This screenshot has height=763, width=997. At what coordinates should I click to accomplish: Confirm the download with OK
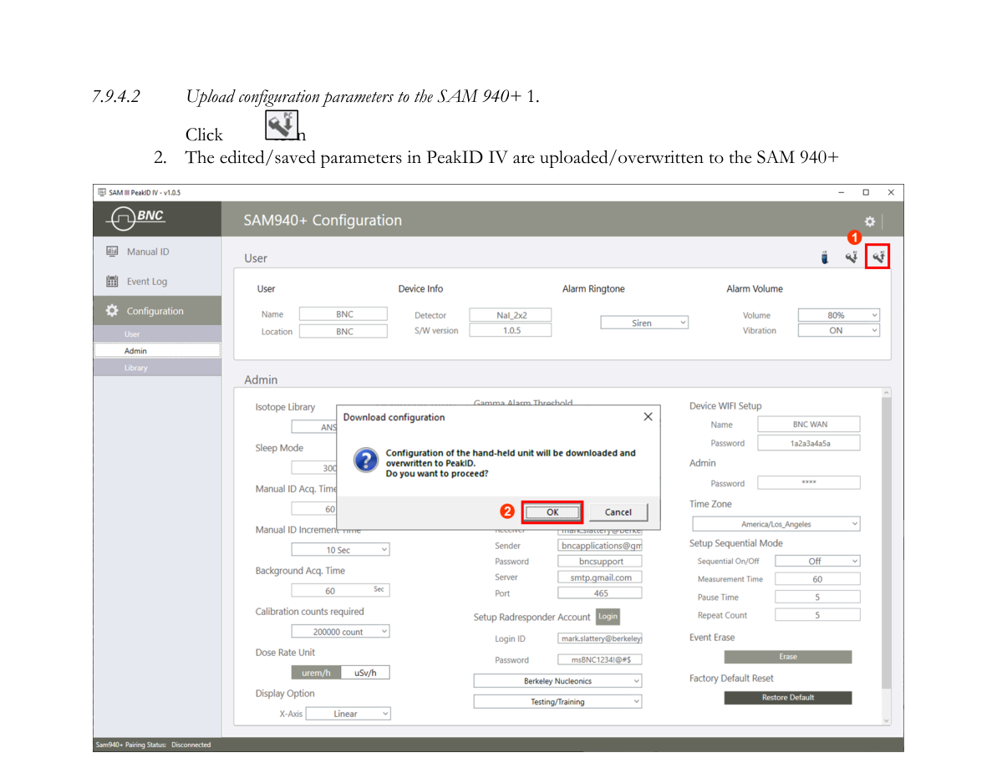click(552, 511)
